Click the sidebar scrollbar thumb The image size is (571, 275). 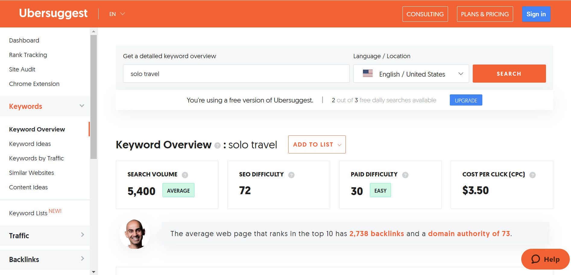tap(93, 97)
